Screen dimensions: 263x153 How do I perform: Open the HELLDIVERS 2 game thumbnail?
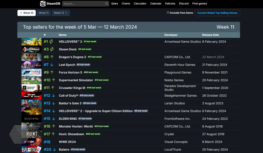(x=31, y=42)
